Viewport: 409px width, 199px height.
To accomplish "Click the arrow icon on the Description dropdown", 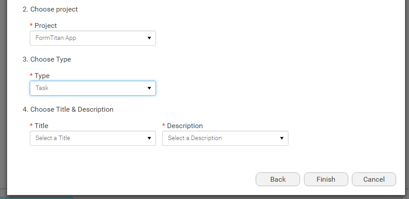I will (282, 138).
